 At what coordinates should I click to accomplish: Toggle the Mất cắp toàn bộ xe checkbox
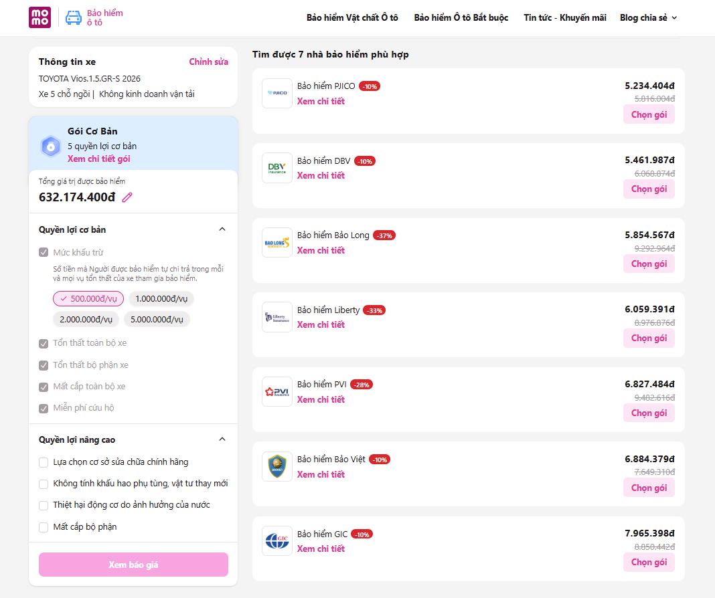click(x=44, y=387)
